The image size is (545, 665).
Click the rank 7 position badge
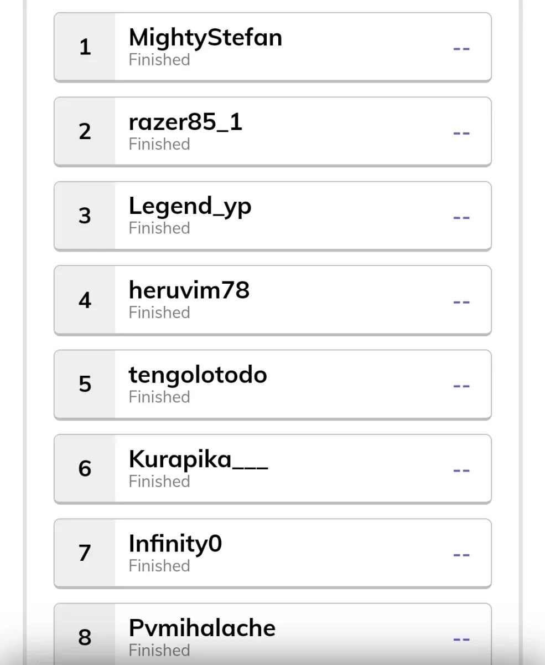pyautogui.click(x=85, y=553)
